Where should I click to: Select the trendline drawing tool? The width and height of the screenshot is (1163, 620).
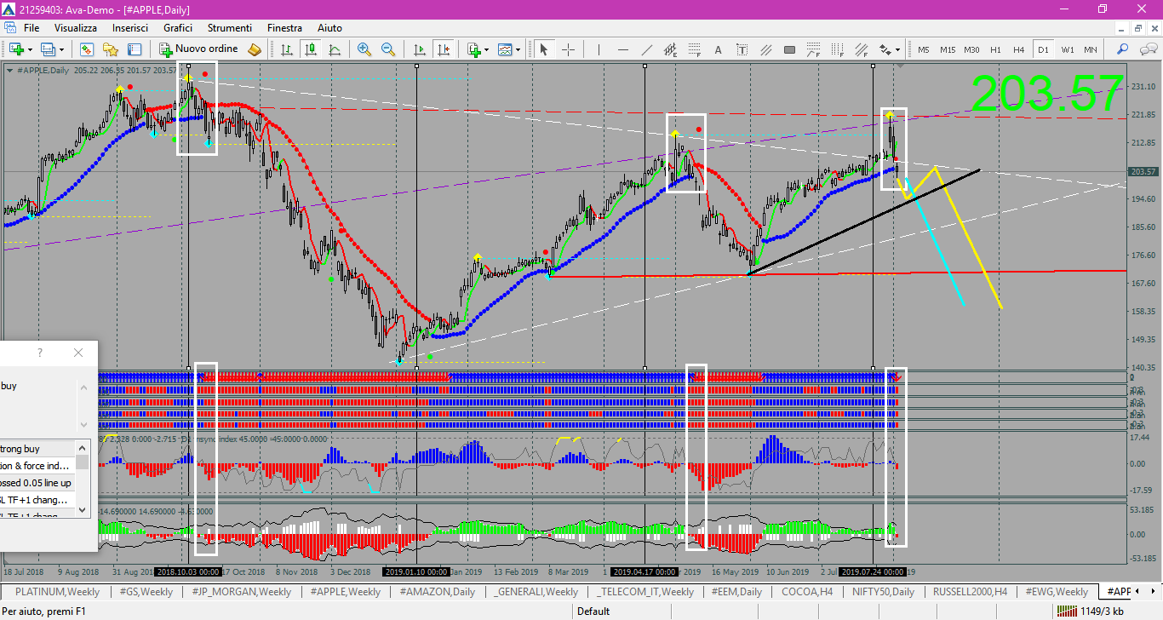click(647, 49)
